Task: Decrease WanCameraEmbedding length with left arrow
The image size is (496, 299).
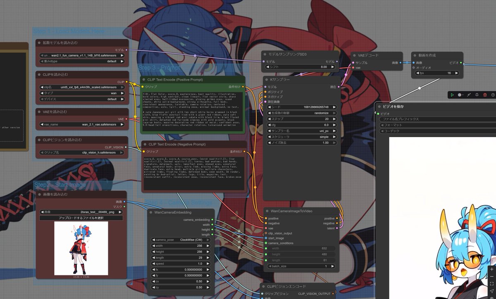Action: 154,257
